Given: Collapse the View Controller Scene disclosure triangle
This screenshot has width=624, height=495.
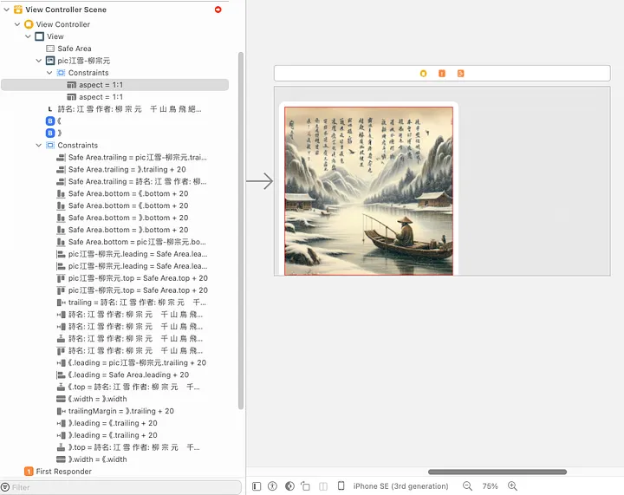Looking at the screenshot, I should pyautogui.click(x=7, y=10).
